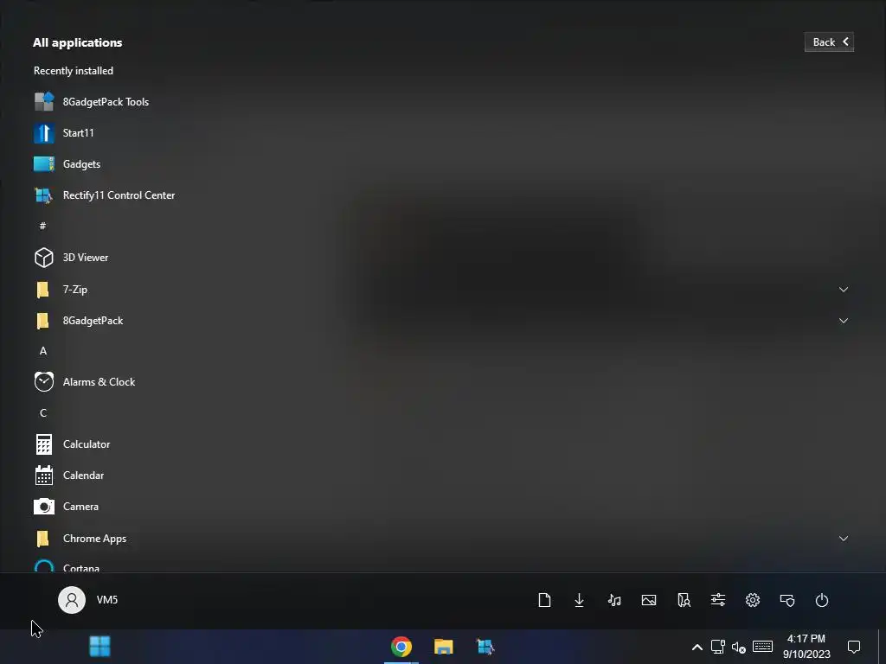Open Rectify11 app on taskbar

(x=485, y=647)
